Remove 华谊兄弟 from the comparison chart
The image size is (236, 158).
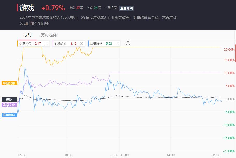[46, 44]
